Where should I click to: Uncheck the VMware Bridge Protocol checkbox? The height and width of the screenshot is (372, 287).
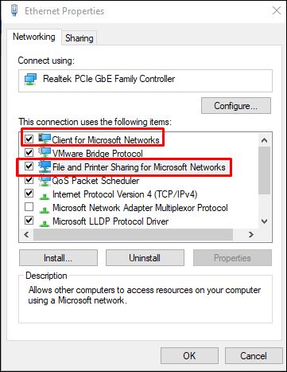click(29, 152)
